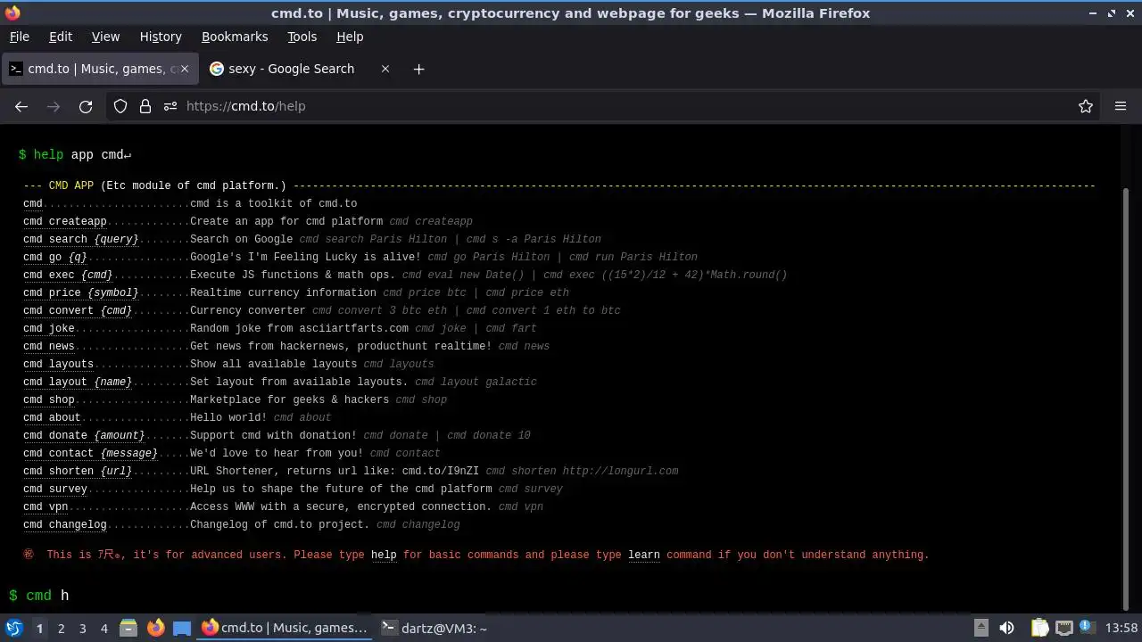
Task: Click the cmd vpn command link
Action: tap(46, 506)
